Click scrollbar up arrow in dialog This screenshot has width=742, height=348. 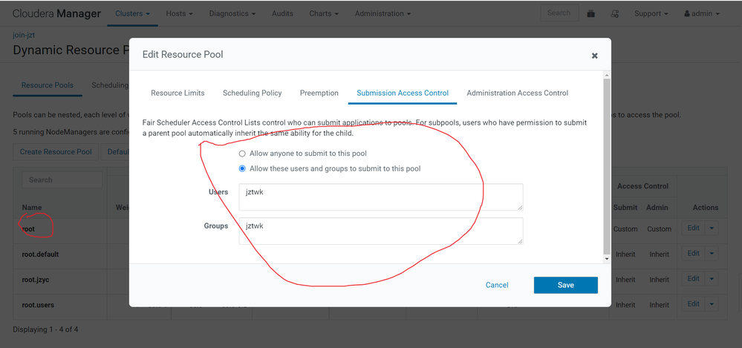coord(607,74)
